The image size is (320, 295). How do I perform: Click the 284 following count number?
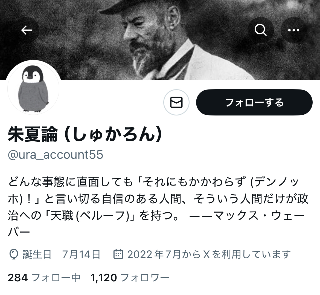click(18, 278)
